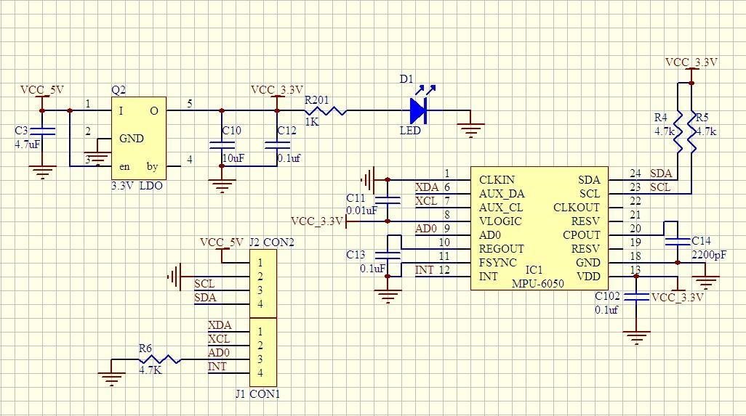
Task: Click the VLOGIC pin name
Action: pyautogui.click(x=500, y=221)
